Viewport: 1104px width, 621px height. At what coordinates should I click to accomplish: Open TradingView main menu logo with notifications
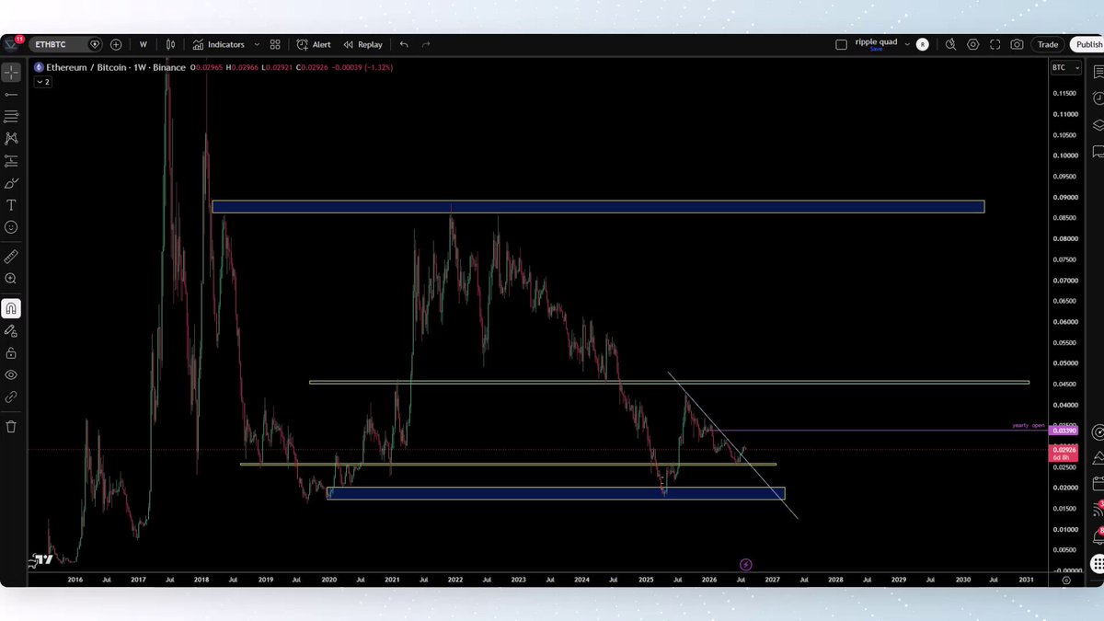click(x=11, y=43)
